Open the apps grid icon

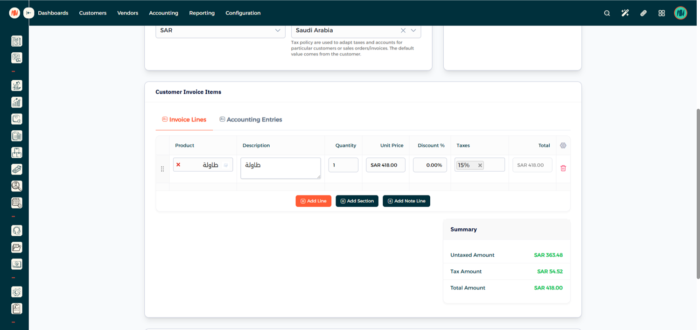[x=661, y=13]
